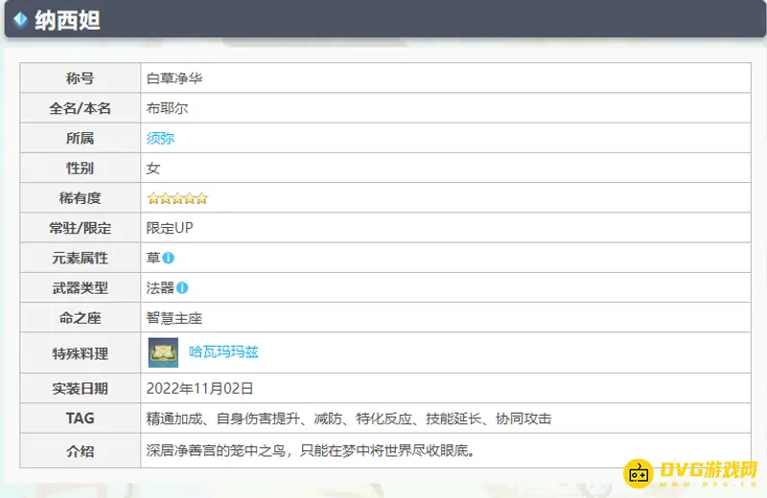Click the 2022年11月02日 release date

[x=199, y=389]
